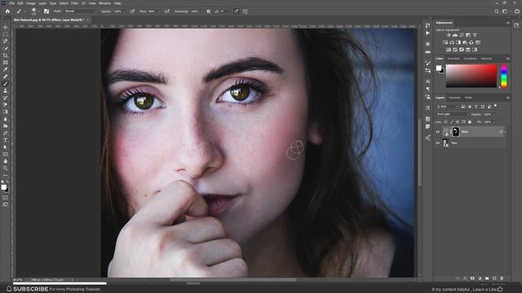522x293 pixels.
Task: Select the Dodge tool
Action: coord(6,126)
